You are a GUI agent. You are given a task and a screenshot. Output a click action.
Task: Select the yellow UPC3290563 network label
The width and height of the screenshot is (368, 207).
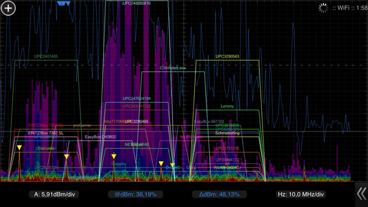[227, 56]
